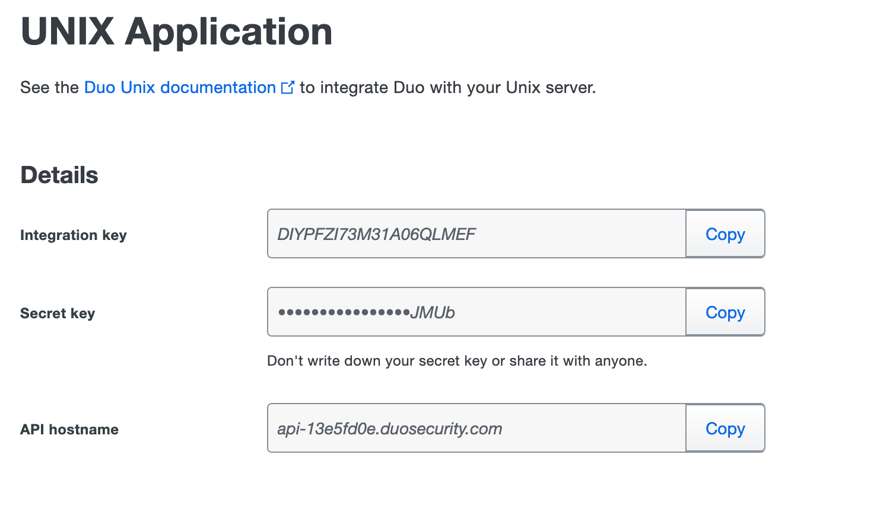Click the API hostname label

tap(69, 430)
